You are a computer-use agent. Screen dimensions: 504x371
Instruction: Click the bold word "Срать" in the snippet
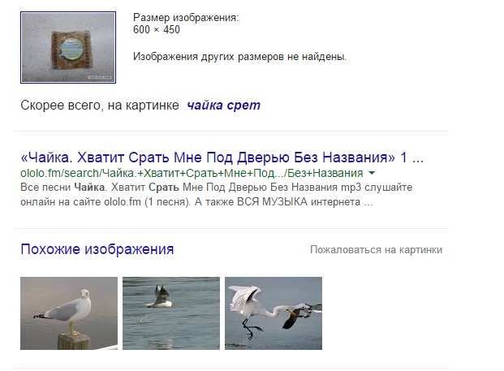coord(164,187)
